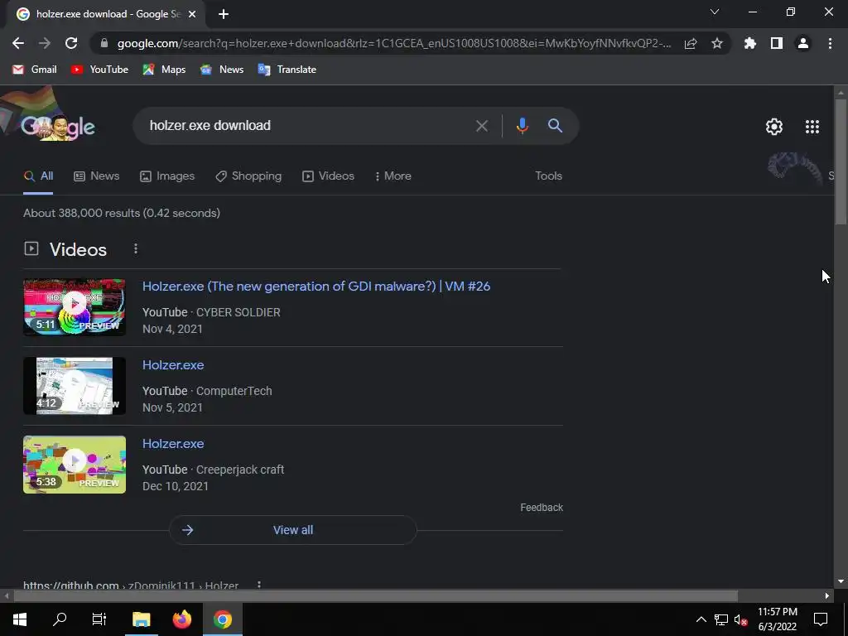Switch to the Videos search tab
This screenshot has height=636, width=848.
click(328, 176)
